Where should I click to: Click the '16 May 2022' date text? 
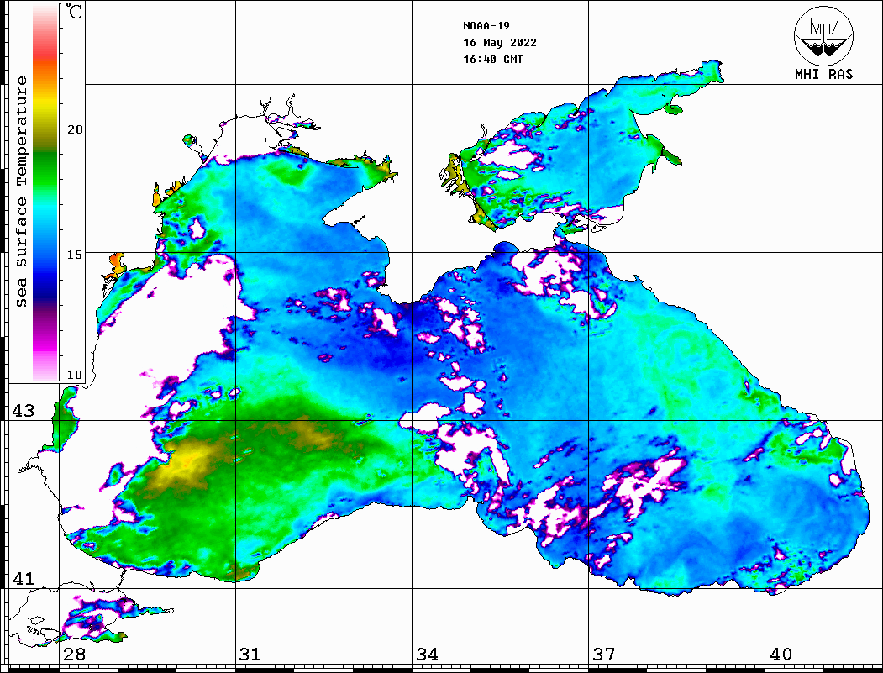click(x=500, y=43)
